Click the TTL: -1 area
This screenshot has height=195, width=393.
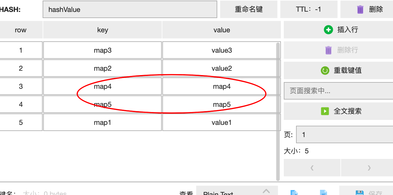click(309, 9)
